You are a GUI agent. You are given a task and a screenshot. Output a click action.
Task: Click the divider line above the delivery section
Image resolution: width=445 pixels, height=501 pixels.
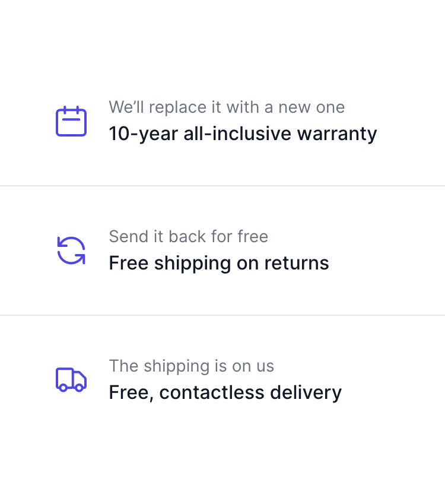(223, 315)
